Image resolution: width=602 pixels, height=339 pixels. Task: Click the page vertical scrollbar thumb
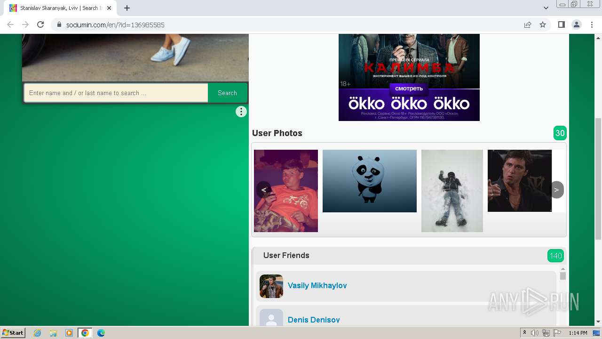598,179
